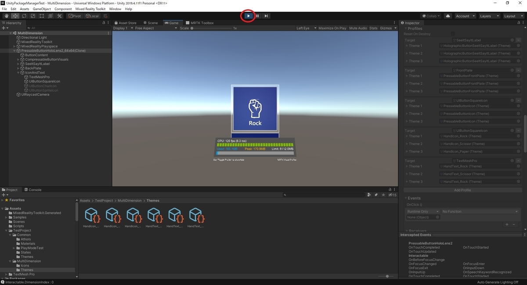Viewport: 527px width, 285px height.
Task: Collapse IconAndText in Hierarchy
Action: click(18, 72)
